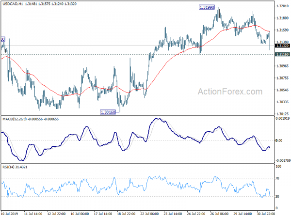Viewport: 291px width, 218px height.
Task: Select the 1.31160 support level tag
Action: pyautogui.click(x=282, y=54)
